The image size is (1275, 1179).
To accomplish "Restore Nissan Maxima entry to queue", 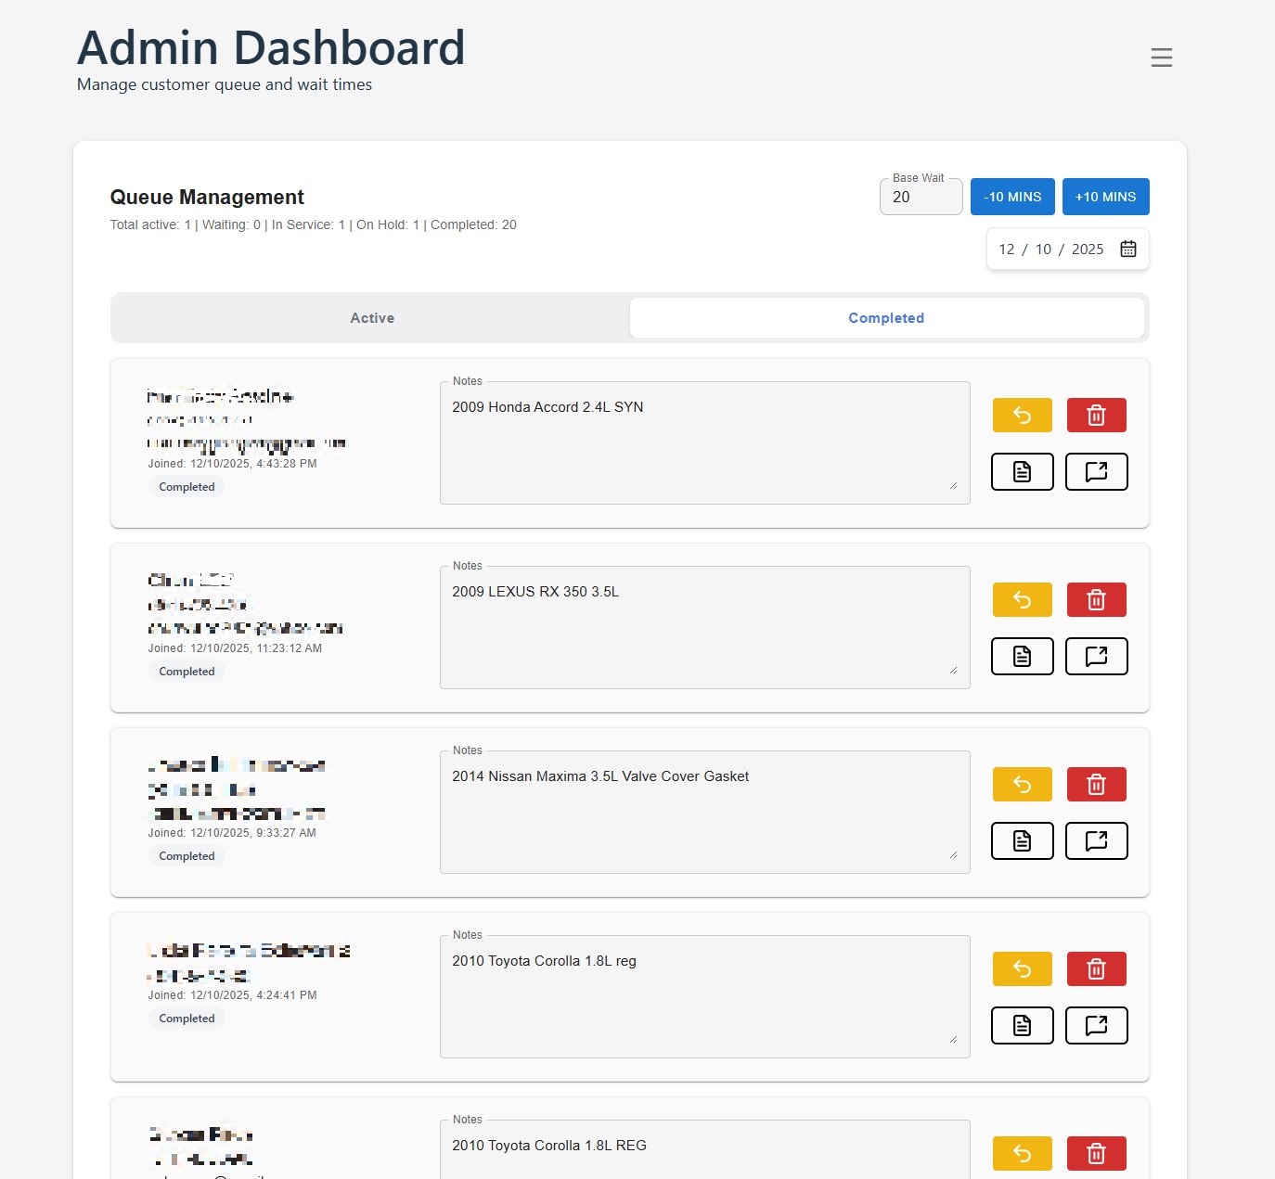I will coord(1022,785).
